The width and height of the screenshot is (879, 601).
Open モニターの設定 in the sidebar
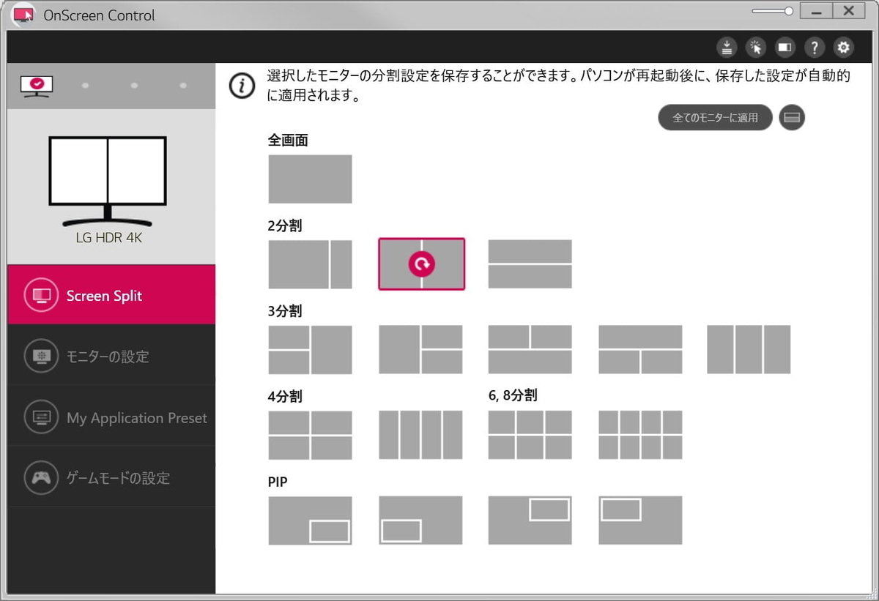[x=111, y=356]
